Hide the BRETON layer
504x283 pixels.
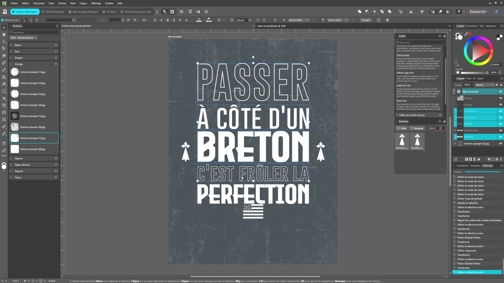click(501, 137)
